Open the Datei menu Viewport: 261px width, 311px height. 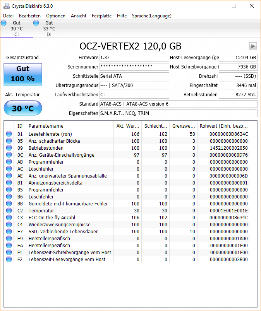(x=9, y=16)
